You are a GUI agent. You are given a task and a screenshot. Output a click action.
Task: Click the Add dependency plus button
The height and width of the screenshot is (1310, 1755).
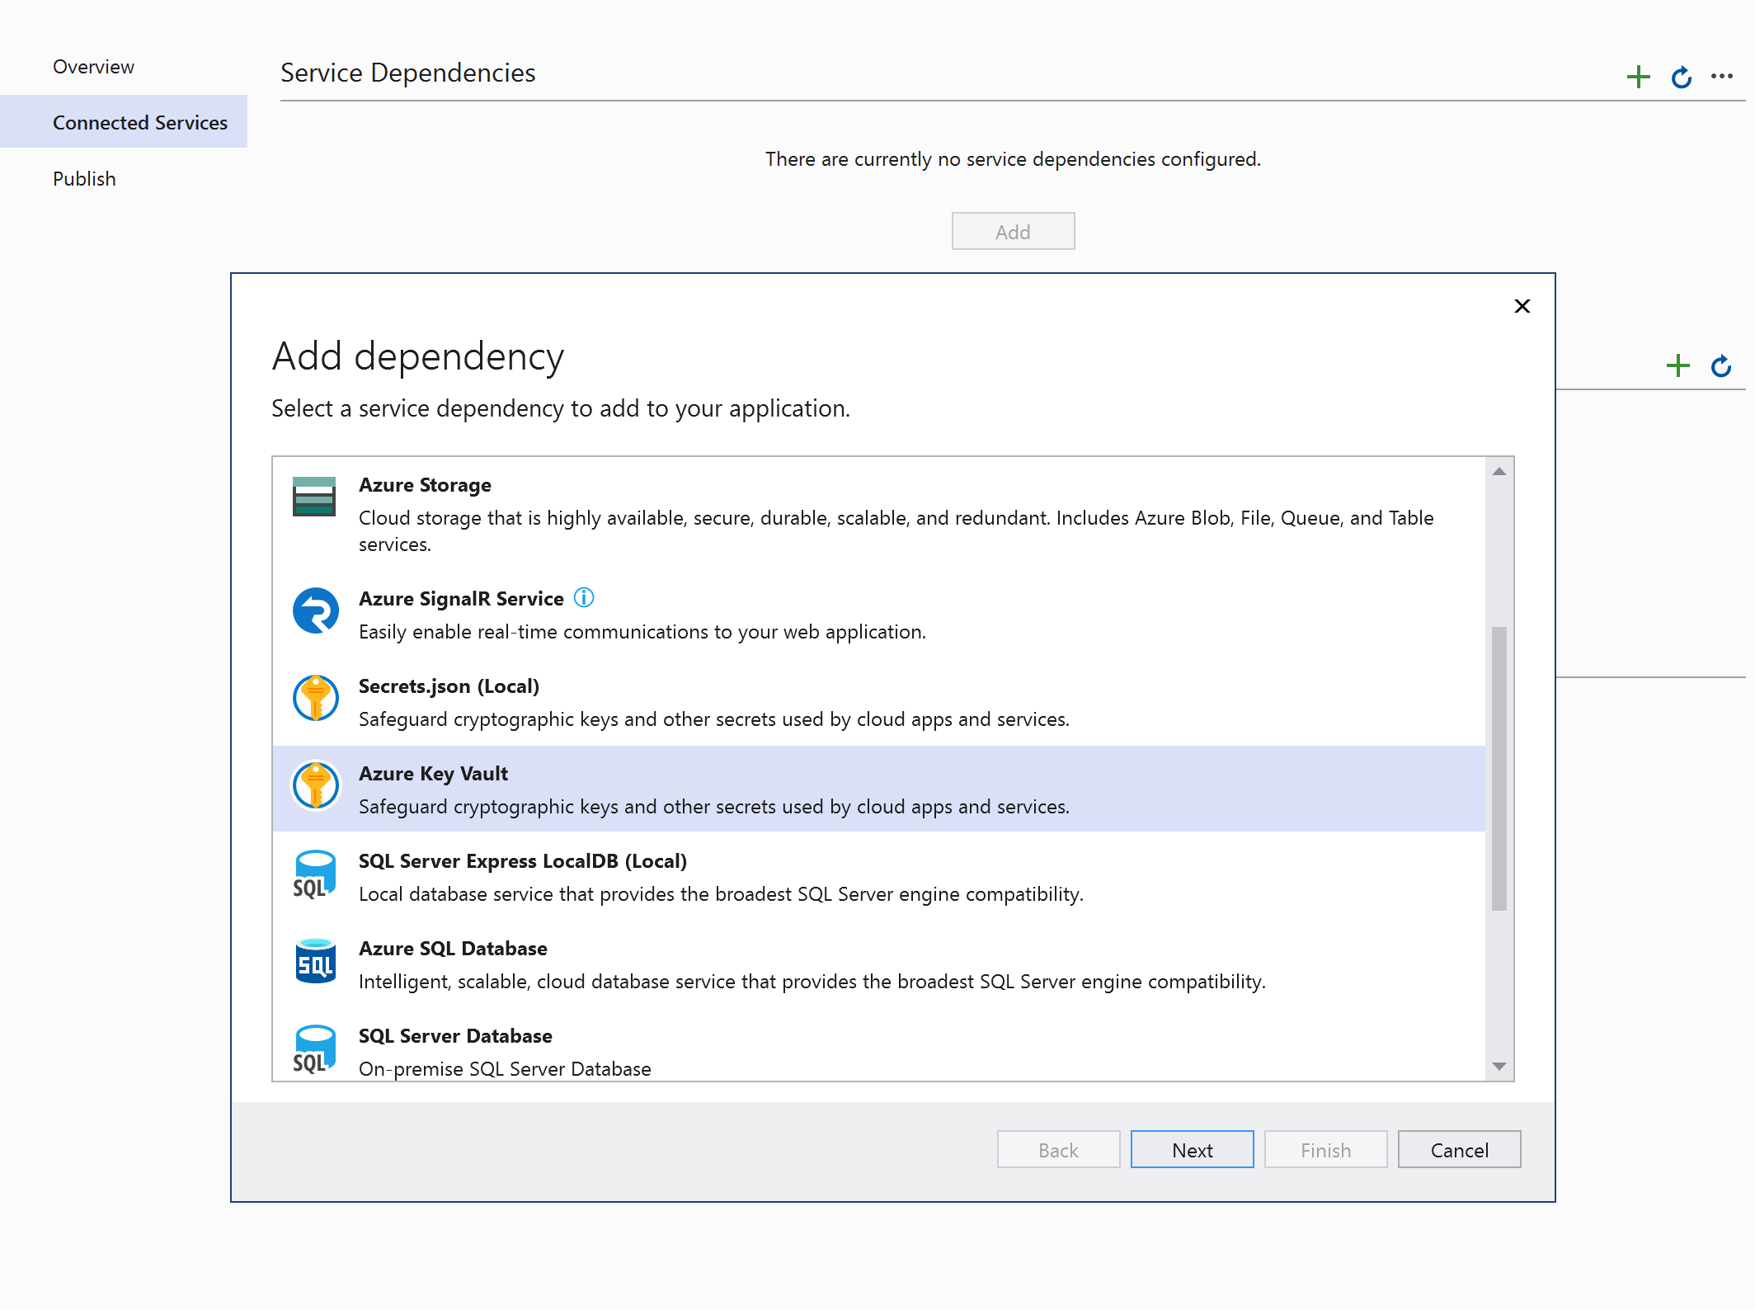pos(1638,76)
